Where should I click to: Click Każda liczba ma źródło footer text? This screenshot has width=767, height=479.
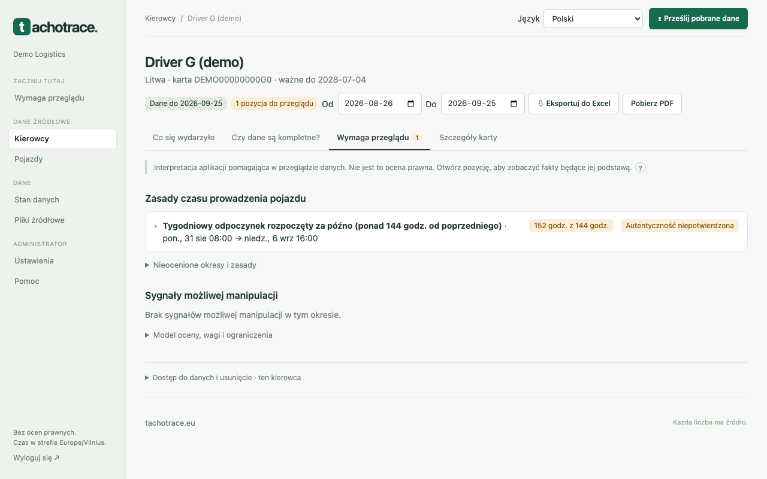[x=710, y=423]
